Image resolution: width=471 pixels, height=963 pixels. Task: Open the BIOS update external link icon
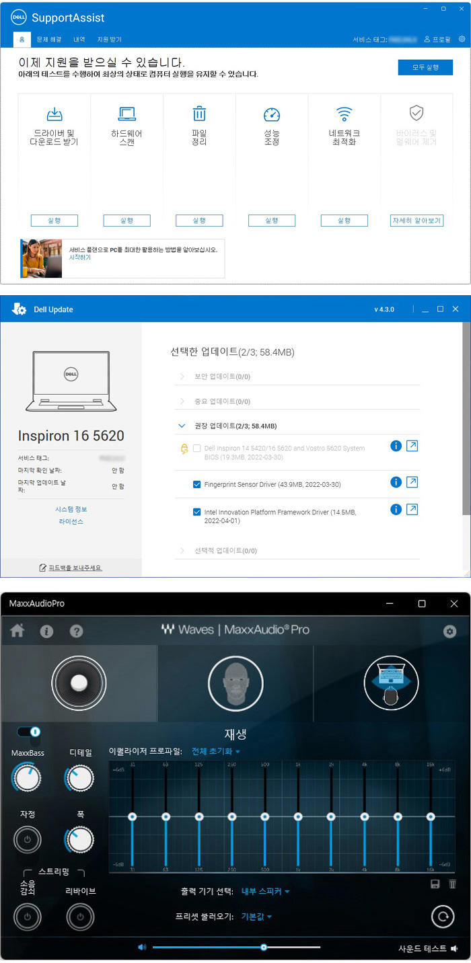pyautogui.click(x=412, y=446)
